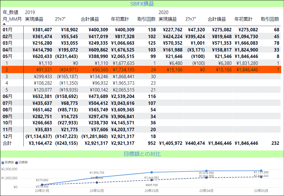284x196 pixels.
Task: Click the (¥85,713) cell in 08月
Action: click(x=68, y=110)
